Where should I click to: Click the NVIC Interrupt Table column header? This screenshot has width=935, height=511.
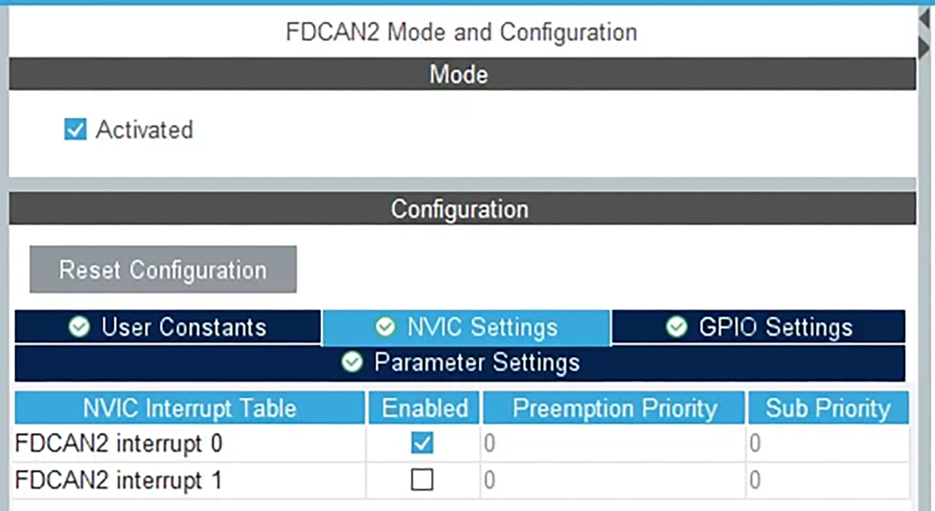[189, 408]
